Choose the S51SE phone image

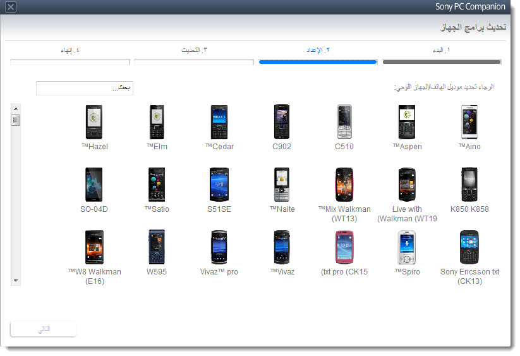coord(219,185)
